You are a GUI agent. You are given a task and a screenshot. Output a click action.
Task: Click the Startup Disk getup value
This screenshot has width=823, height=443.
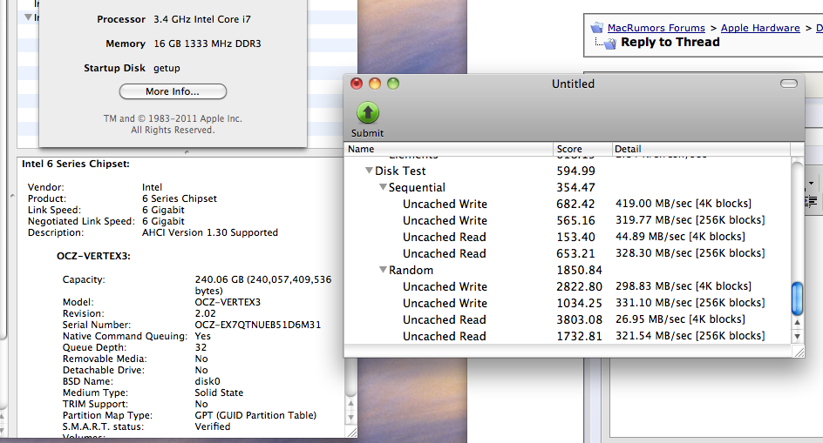[167, 68]
